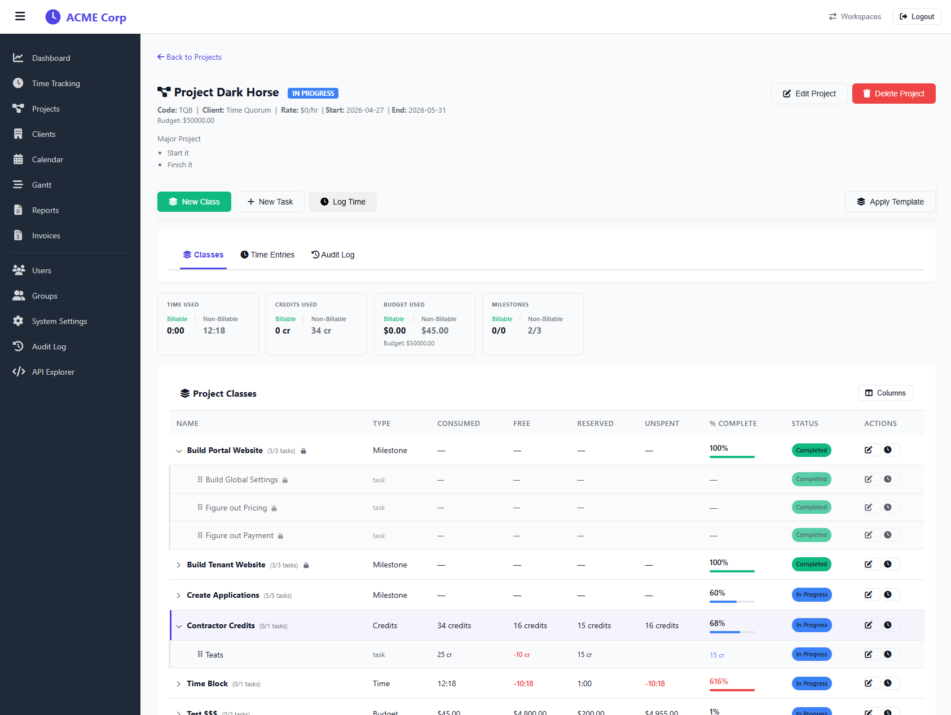Log time on Time Block
The height and width of the screenshot is (715, 951).
coord(888,683)
